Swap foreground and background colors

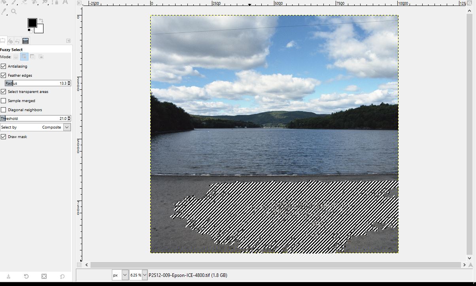pyautogui.click(x=41, y=21)
